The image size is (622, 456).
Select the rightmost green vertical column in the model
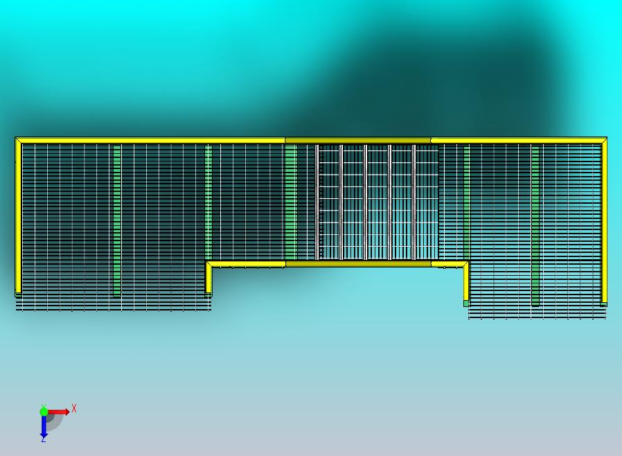click(x=535, y=226)
